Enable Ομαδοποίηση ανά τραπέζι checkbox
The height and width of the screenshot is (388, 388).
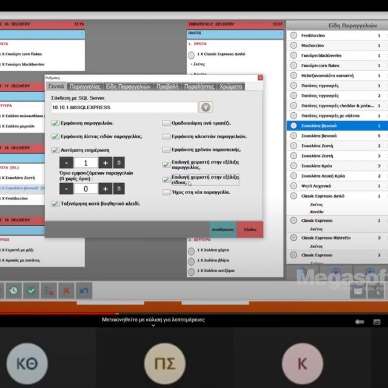166,124
